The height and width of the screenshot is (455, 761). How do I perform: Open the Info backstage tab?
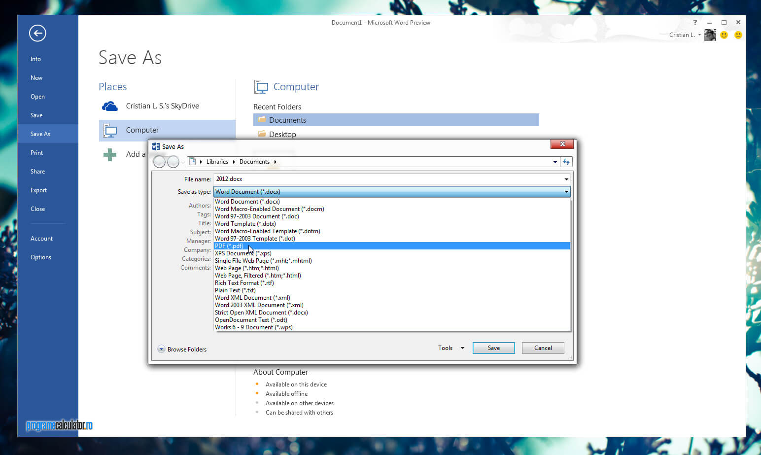coord(48,59)
